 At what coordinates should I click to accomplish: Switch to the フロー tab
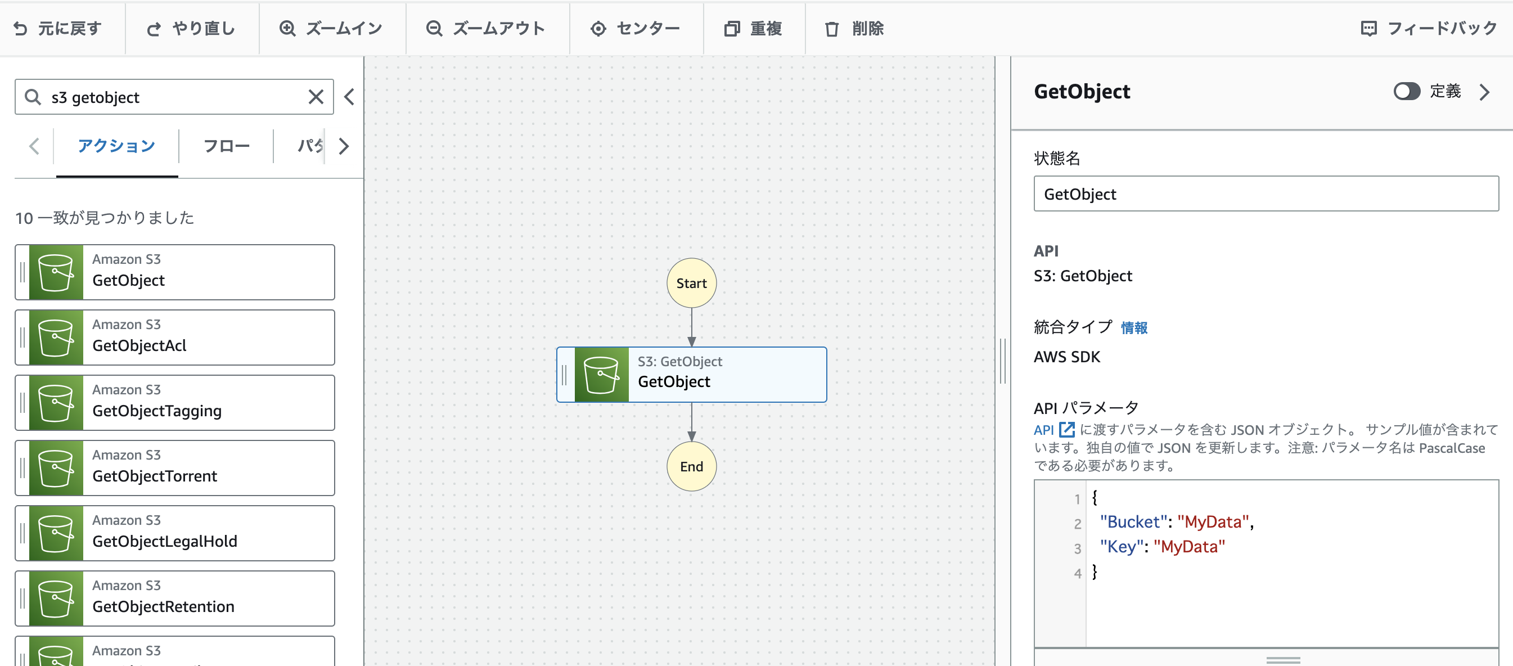tap(226, 146)
